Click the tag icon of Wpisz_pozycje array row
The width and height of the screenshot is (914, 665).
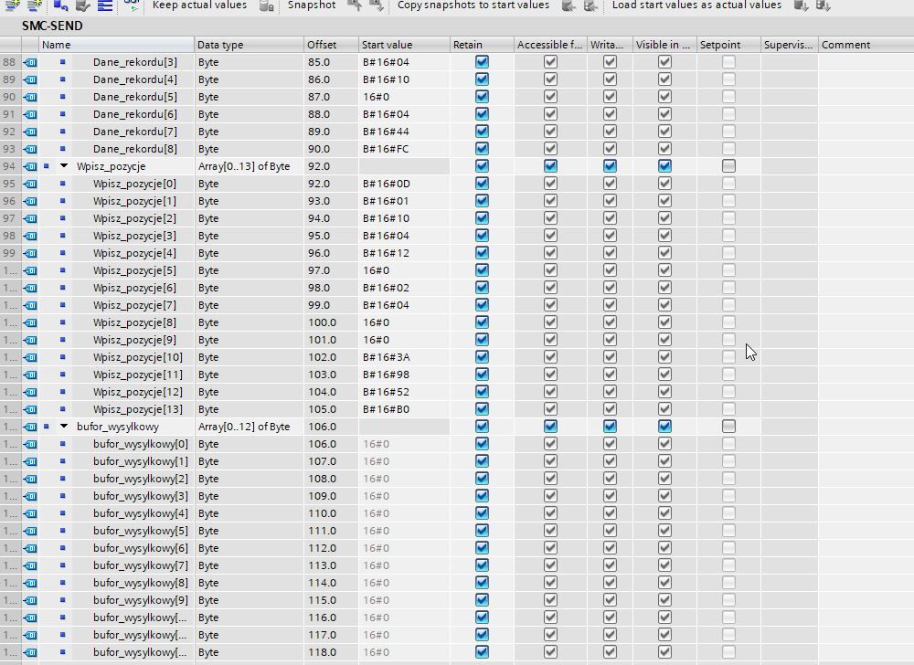pos(30,166)
